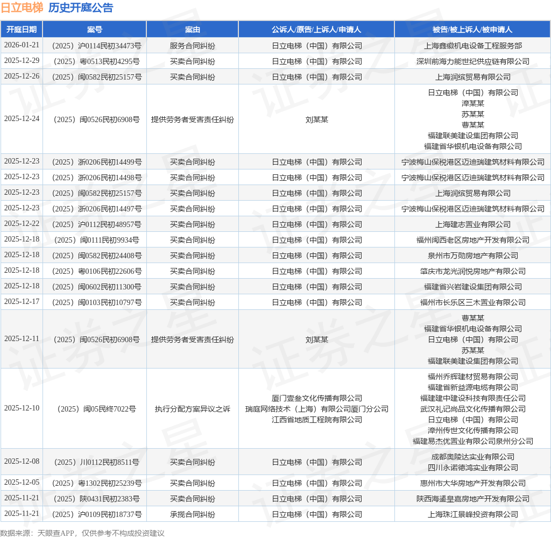Click defendant 福州闽西老区房地产开发有限公司
This screenshot has width=551, height=538.
pyautogui.click(x=472, y=240)
